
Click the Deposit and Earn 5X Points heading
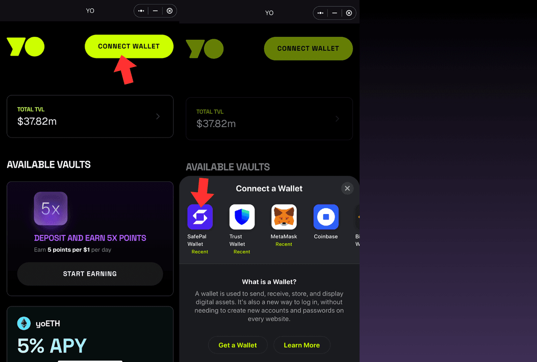[90, 238]
